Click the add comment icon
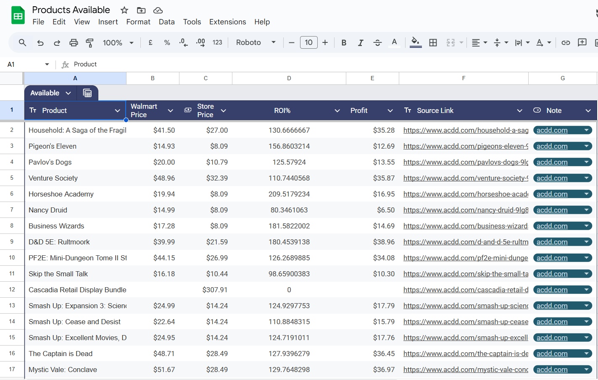This screenshot has height=380, width=598. coord(582,42)
